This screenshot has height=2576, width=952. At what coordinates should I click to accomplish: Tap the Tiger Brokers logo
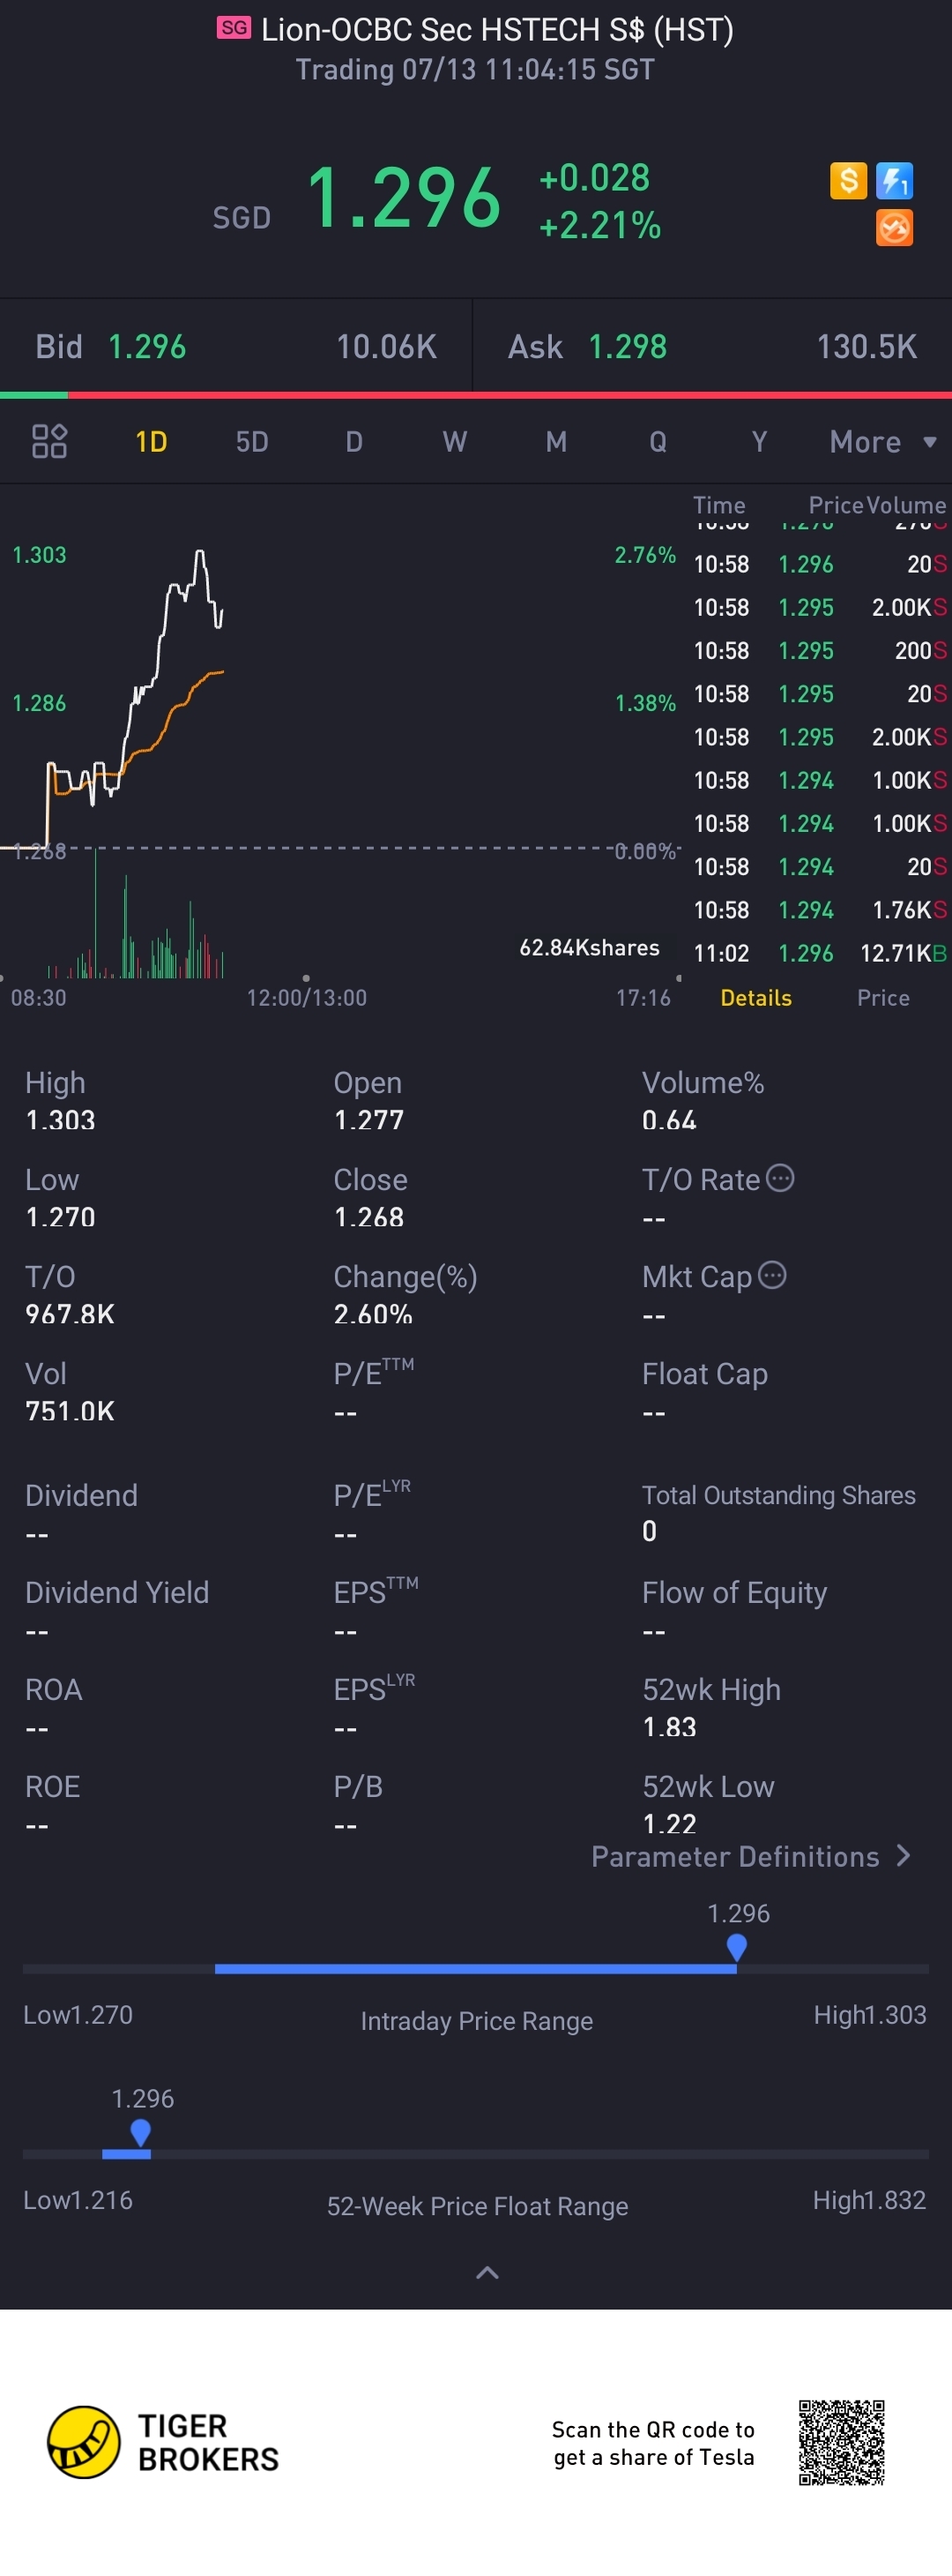[163, 2442]
